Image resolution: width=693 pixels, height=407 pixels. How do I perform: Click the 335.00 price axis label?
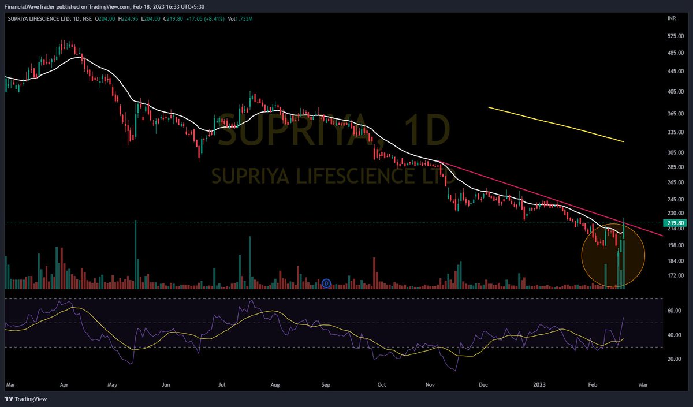tap(675, 132)
